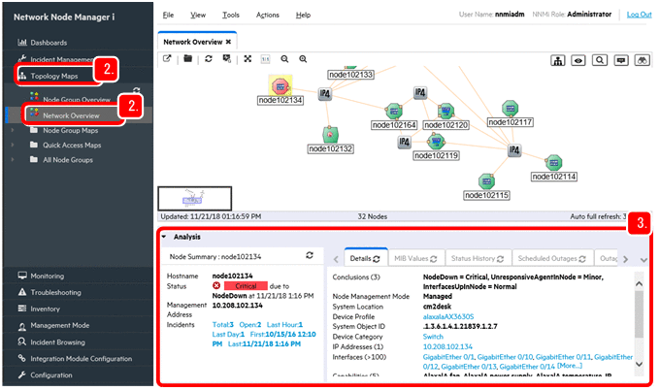Click the fit-to-content toolbar icon
The height and width of the screenshot is (391, 660).
pyautogui.click(x=247, y=60)
